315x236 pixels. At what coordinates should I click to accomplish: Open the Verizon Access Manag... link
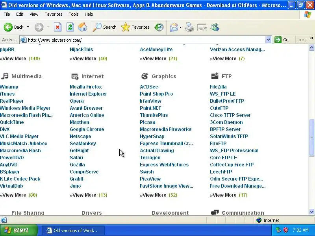pyautogui.click(x=237, y=50)
